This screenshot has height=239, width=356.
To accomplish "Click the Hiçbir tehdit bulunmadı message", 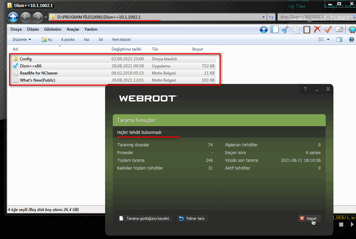I will pyautogui.click(x=139, y=132).
